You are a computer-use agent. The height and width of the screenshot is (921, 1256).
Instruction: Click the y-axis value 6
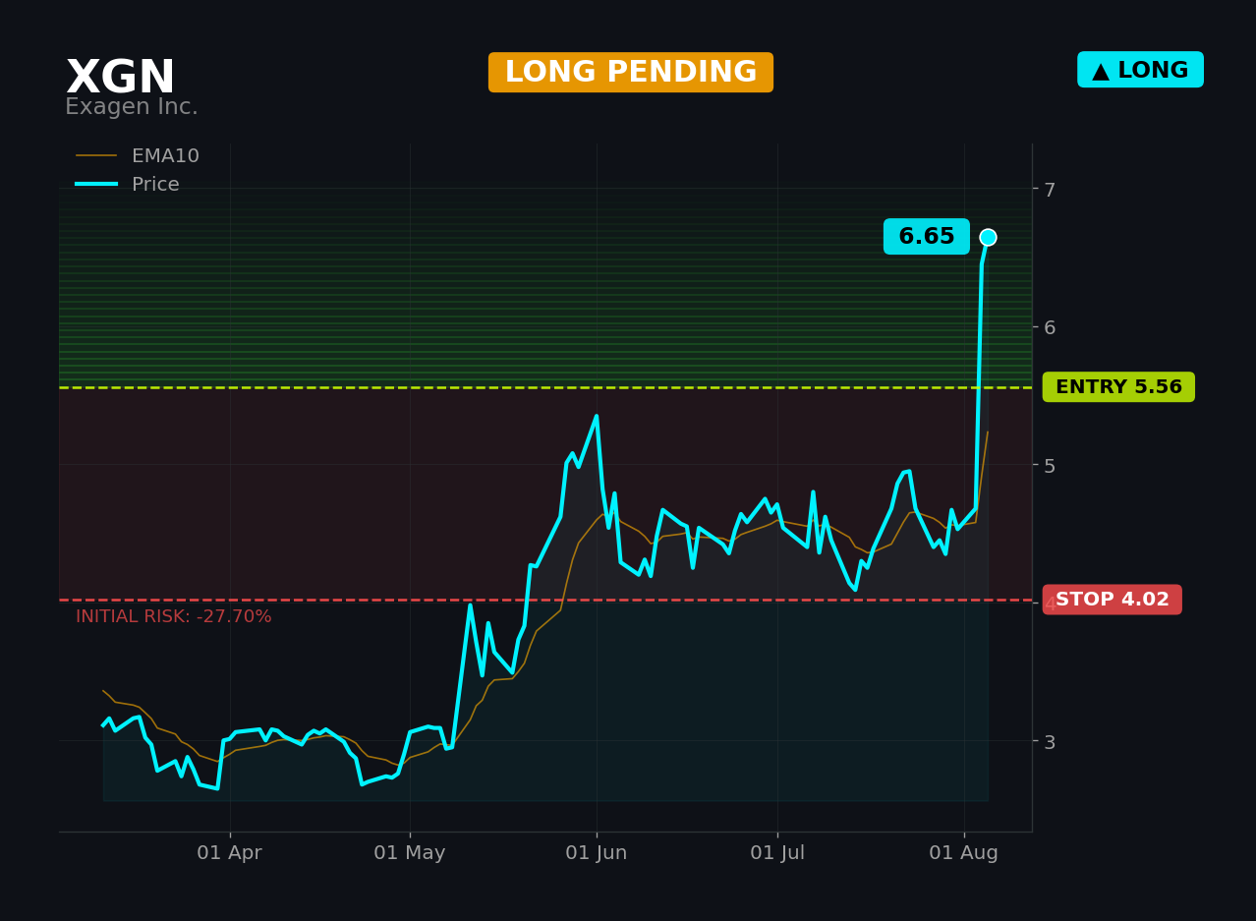point(1050,327)
